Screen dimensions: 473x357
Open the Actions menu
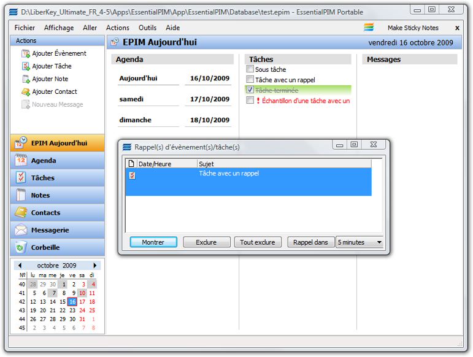pyautogui.click(x=118, y=28)
